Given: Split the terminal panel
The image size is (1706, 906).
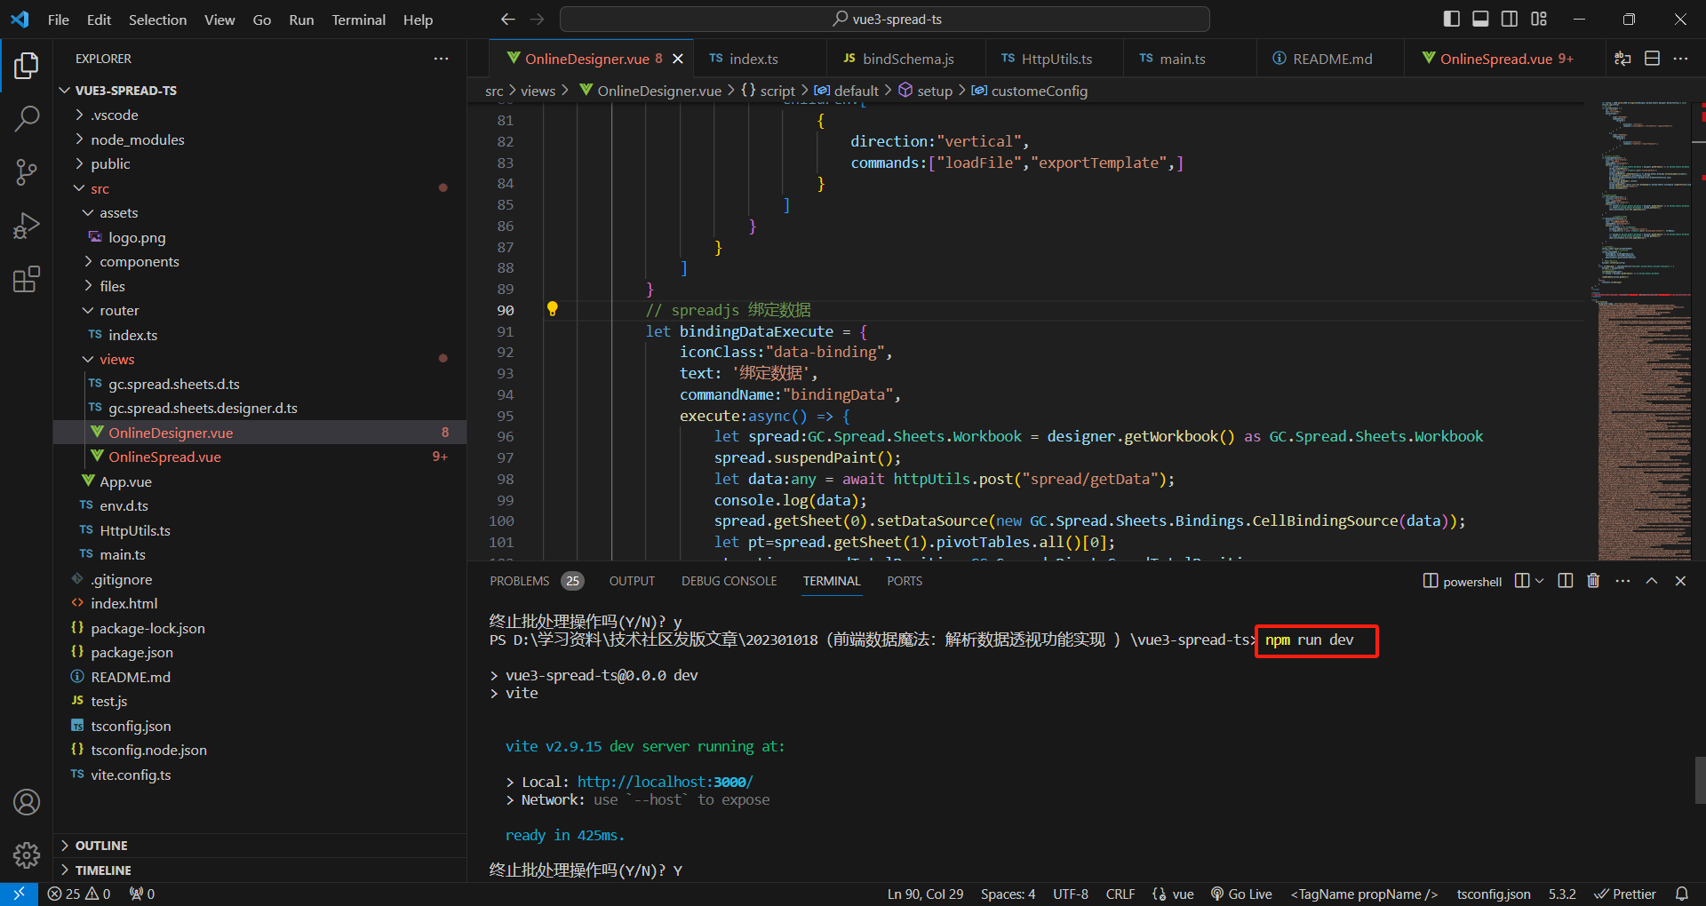Looking at the screenshot, I should (x=1566, y=581).
